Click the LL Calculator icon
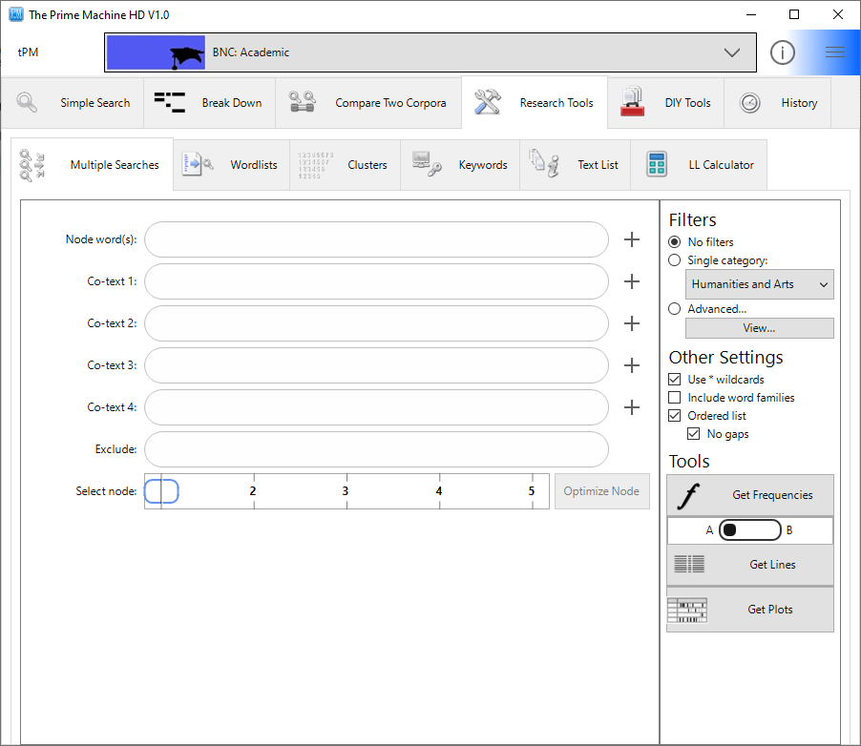 point(657,164)
